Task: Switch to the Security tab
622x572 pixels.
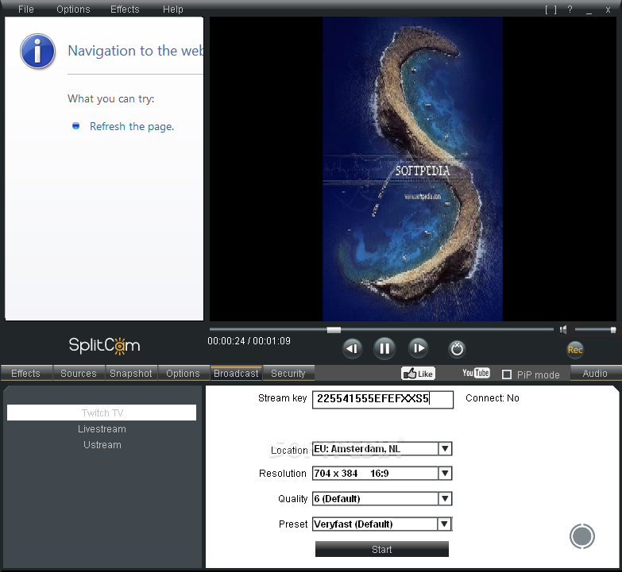Action: coord(288,373)
